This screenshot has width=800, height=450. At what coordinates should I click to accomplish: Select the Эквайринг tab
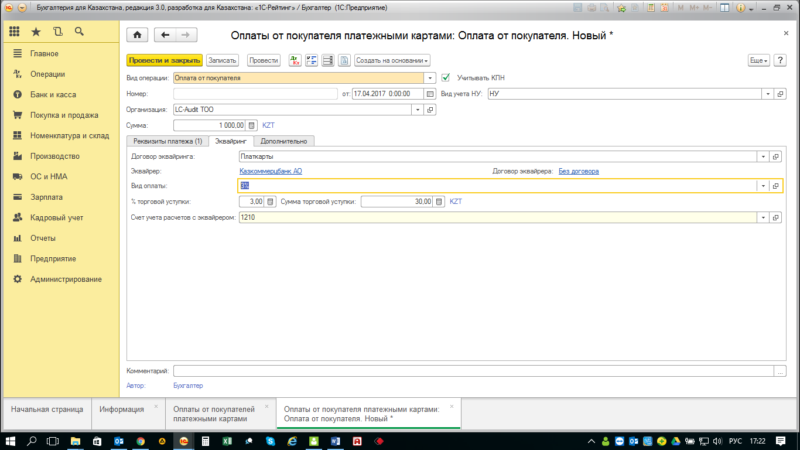[231, 141]
